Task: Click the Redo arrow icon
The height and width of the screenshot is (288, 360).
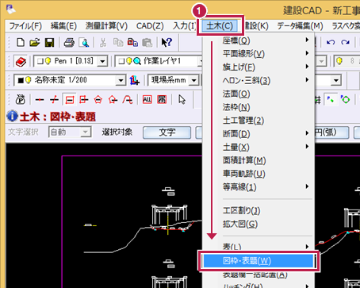Action: 346,42
